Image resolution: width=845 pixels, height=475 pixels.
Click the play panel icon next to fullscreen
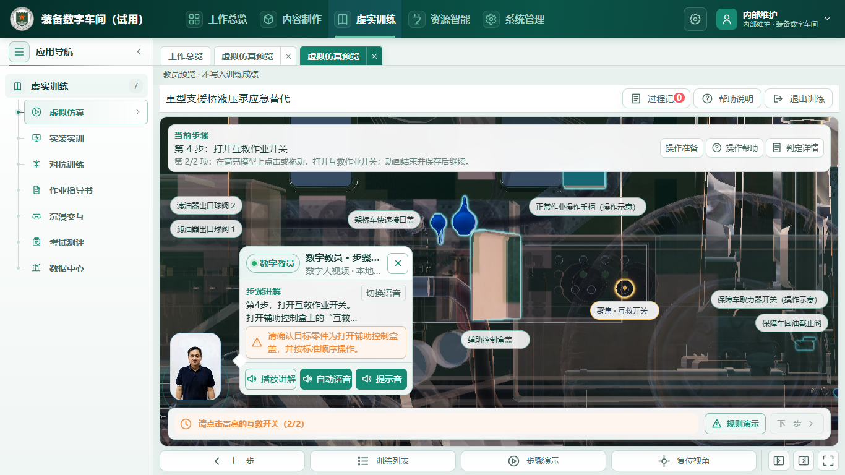click(779, 461)
